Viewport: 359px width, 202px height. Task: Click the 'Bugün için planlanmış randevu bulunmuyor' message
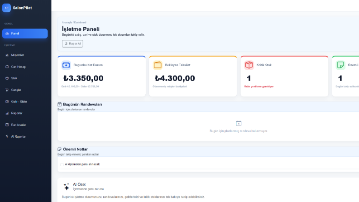[x=239, y=131]
